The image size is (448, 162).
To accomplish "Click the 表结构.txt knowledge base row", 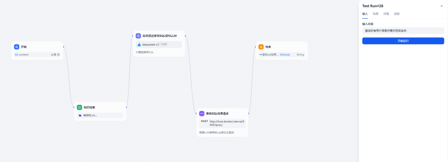I will [x=100, y=116].
